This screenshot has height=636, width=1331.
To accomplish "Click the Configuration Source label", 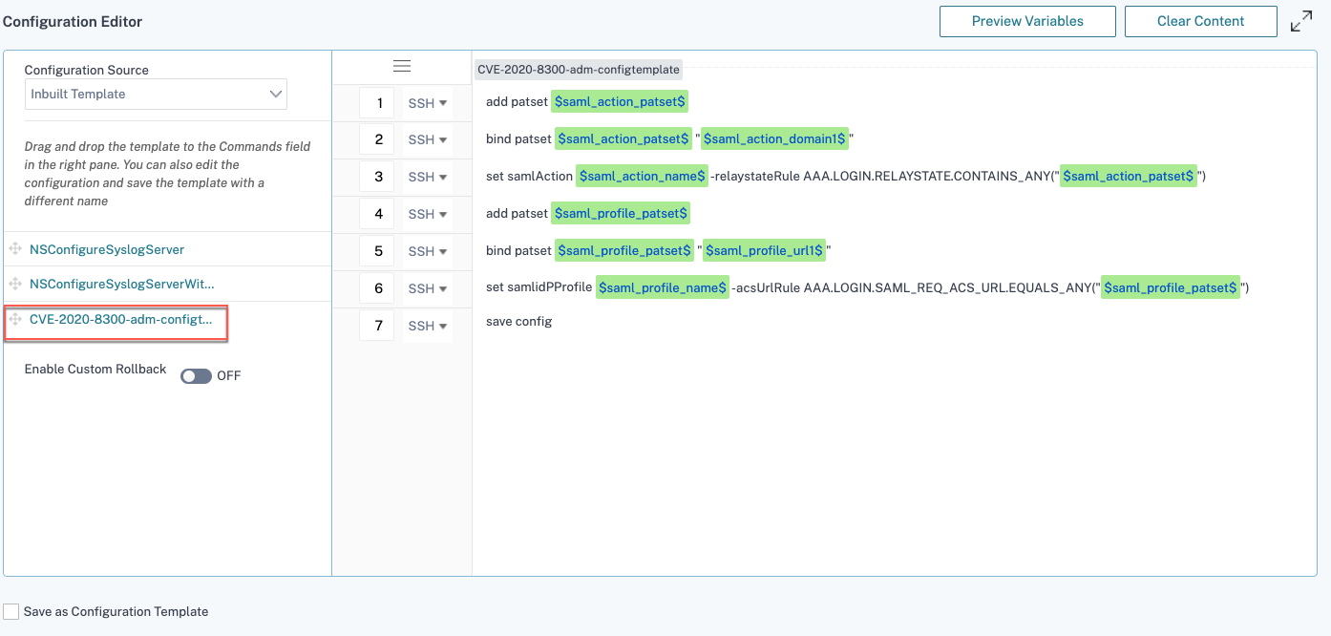I will click(x=87, y=70).
